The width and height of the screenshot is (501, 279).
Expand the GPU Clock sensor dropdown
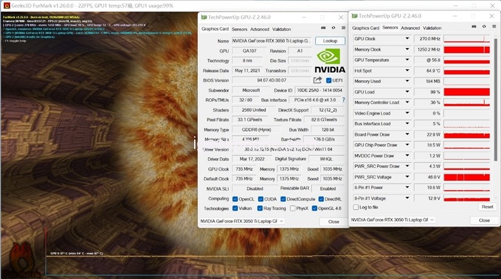[407, 39]
